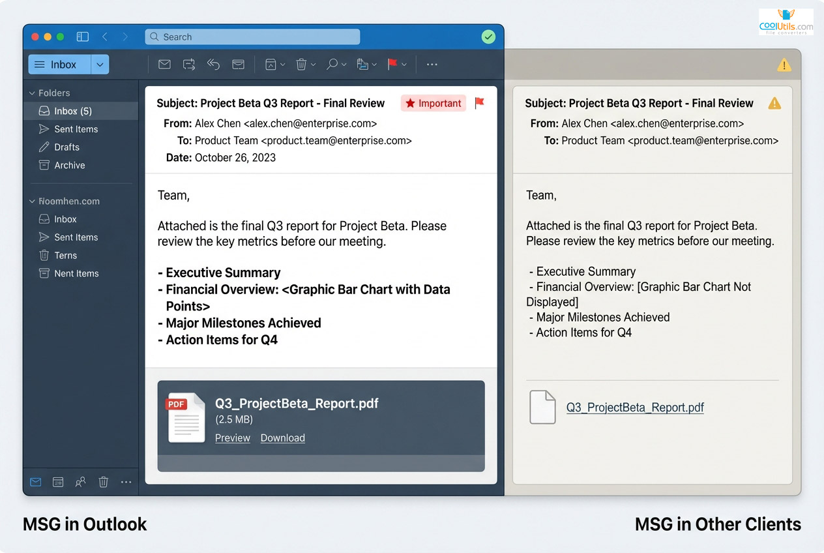Open the calendar icon in sidebar footer

point(58,482)
